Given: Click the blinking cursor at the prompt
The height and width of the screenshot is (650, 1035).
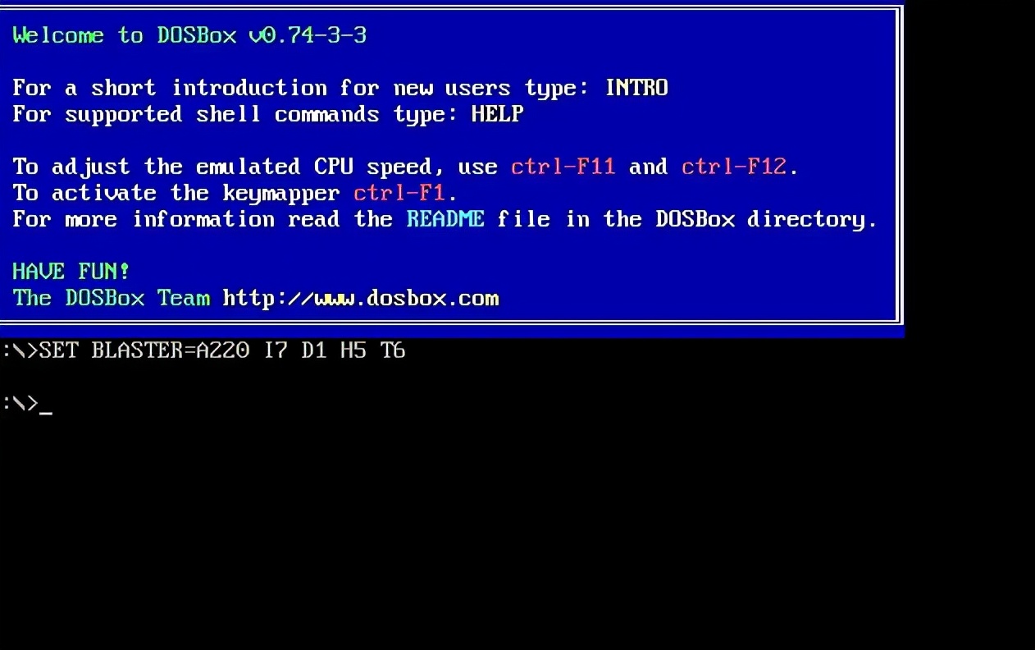Looking at the screenshot, I should (x=46, y=412).
